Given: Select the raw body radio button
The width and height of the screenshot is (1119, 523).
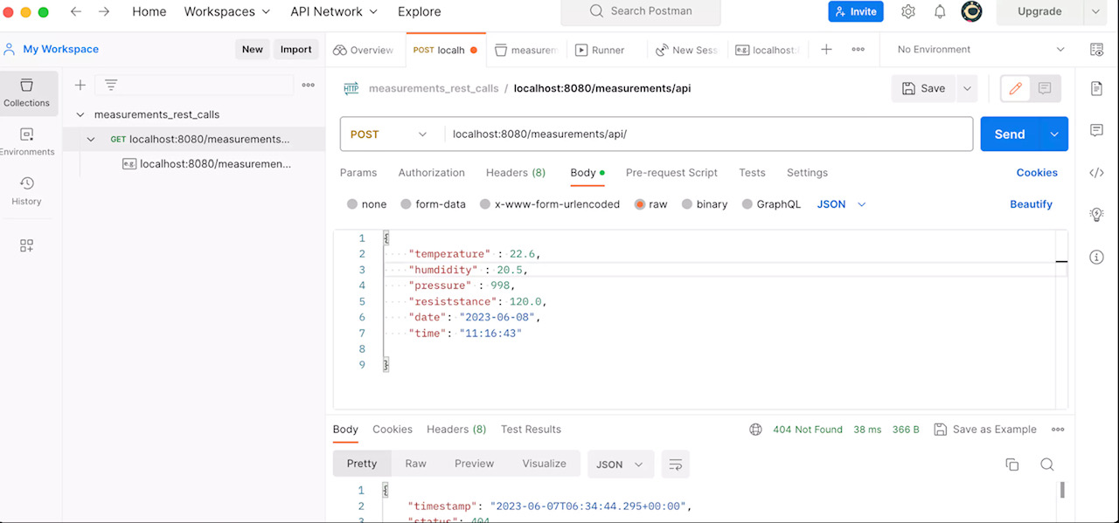Looking at the screenshot, I should click(640, 204).
